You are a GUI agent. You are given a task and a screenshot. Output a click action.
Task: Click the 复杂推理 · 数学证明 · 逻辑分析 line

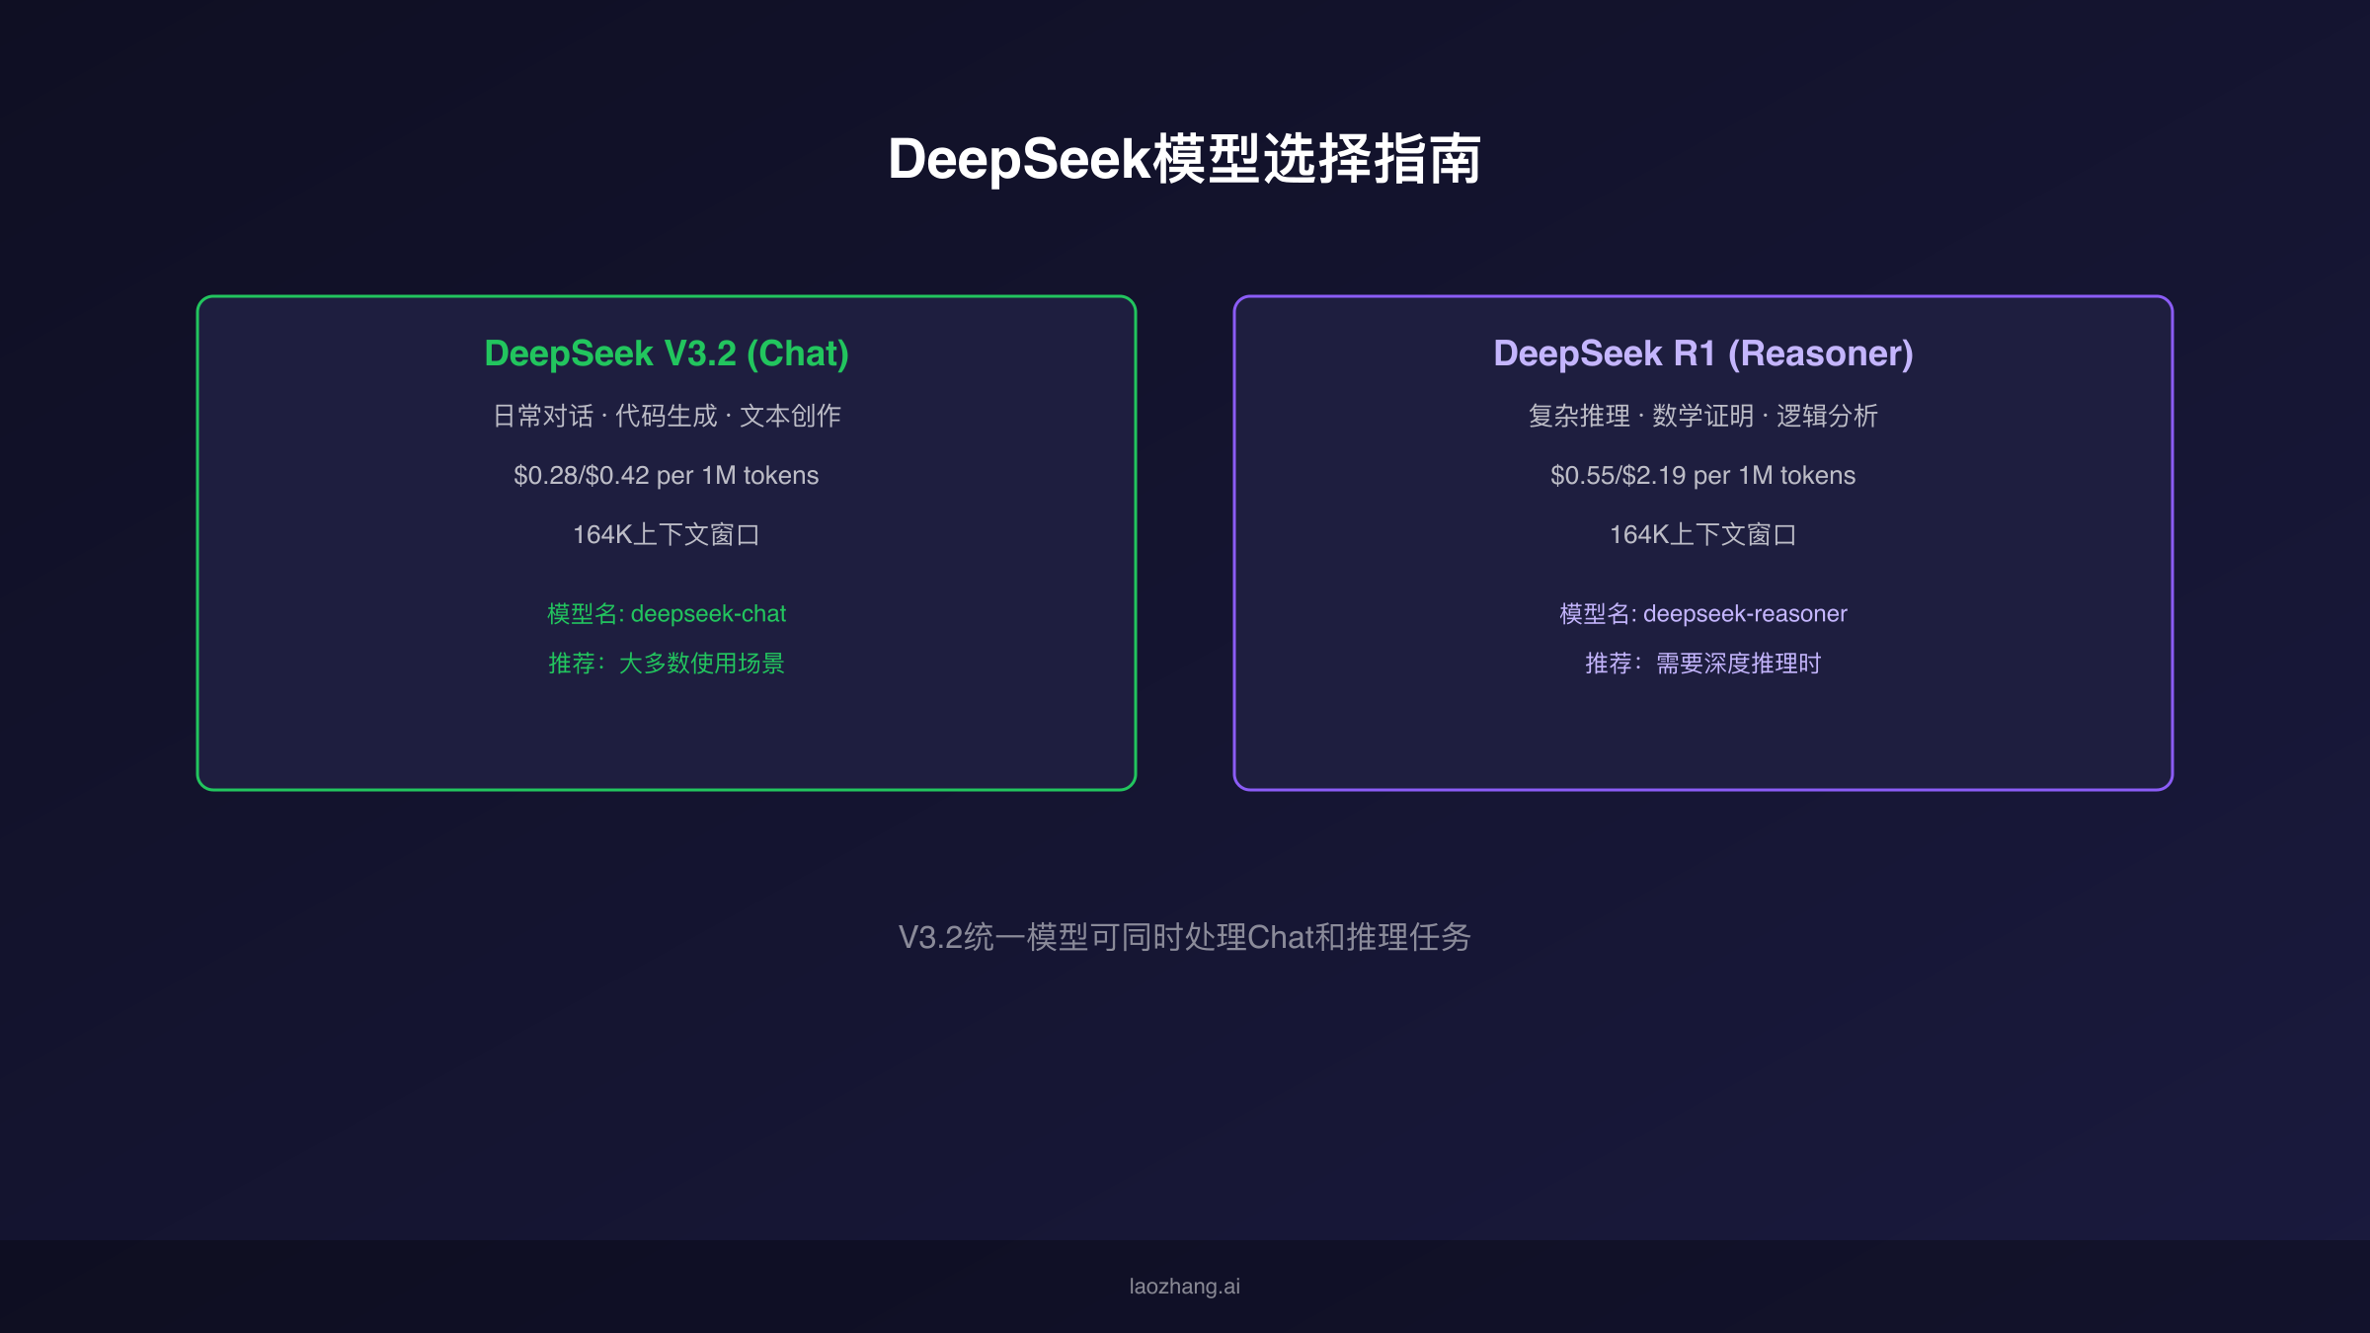(1702, 416)
